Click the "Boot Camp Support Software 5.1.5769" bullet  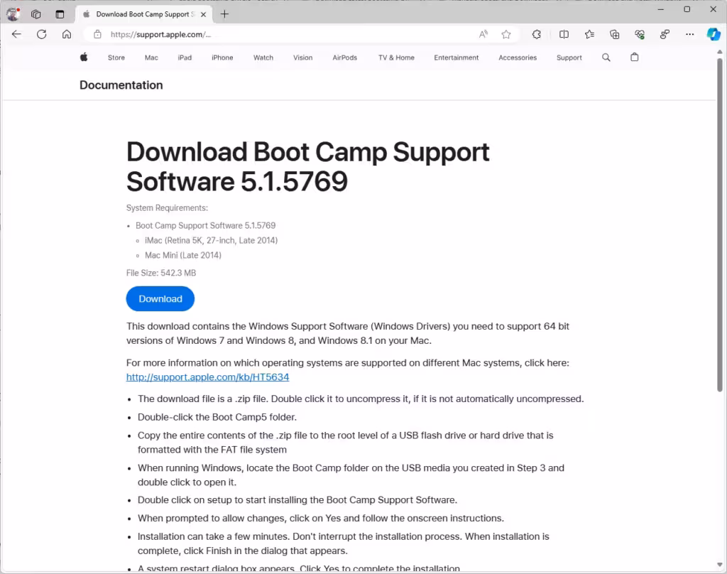[205, 225]
